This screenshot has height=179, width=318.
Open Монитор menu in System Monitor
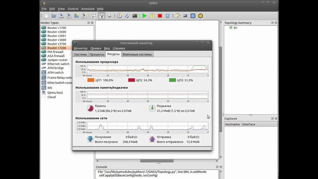pyautogui.click(x=81, y=48)
